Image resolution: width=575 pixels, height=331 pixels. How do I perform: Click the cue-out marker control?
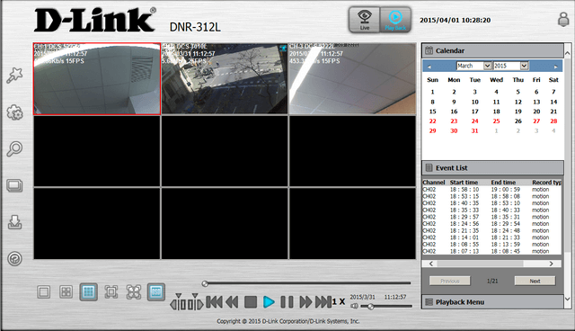pos(196,302)
